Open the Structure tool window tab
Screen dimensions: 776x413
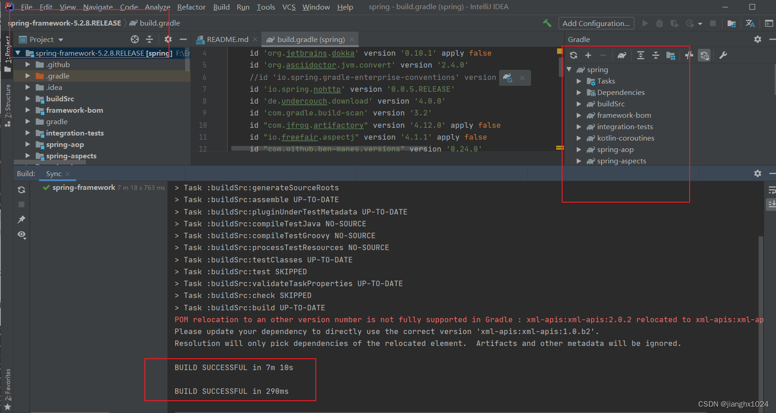(x=7, y=105)
